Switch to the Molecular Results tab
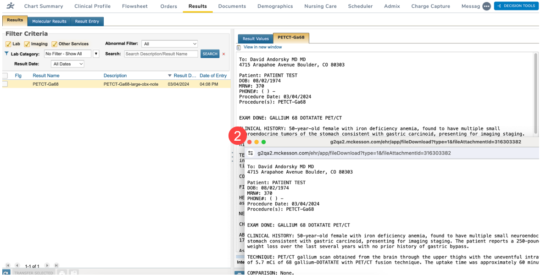The image size is (546, 275). tap(49, 22)
